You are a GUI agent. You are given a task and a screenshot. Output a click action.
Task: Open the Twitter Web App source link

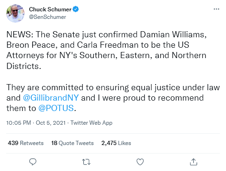click(91, 123)
